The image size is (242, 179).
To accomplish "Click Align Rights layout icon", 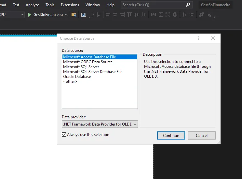I will pos(122,15).
